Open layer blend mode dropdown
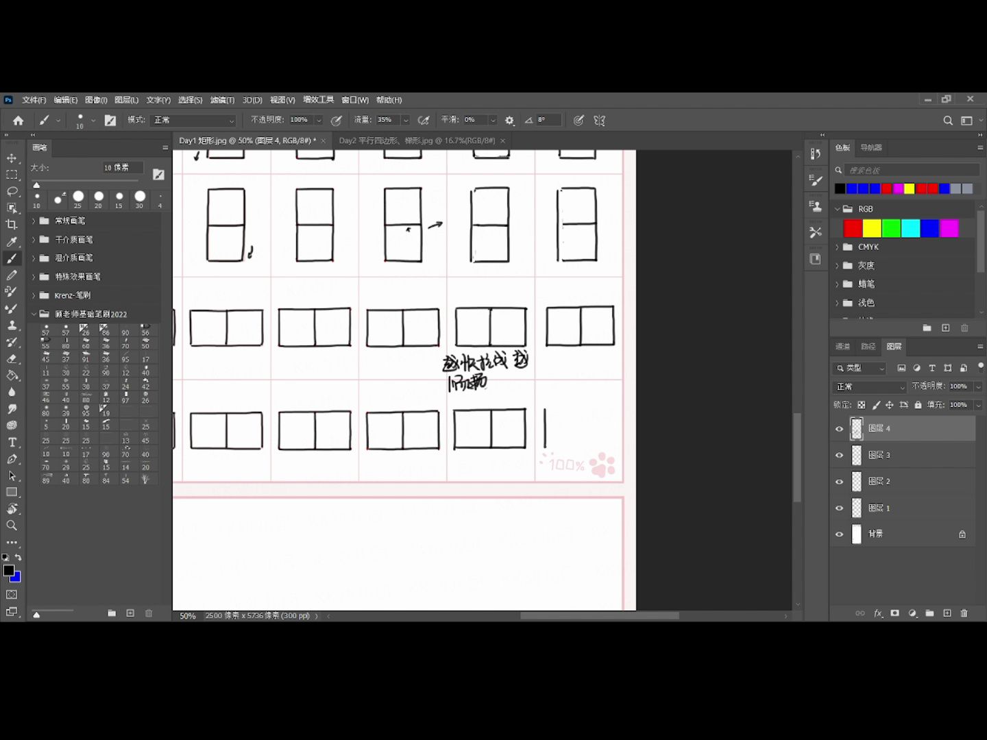Screen dimensions: 987x740 870,387
